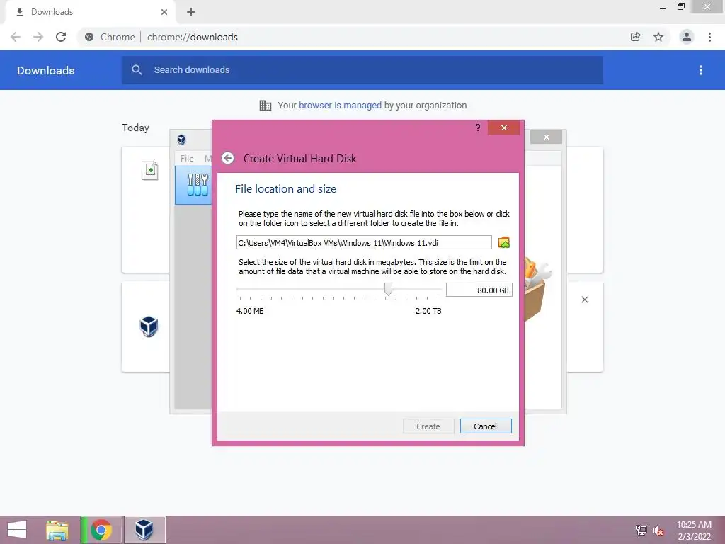Click the folder icon to choose file location
Image resolution: width=725 pixels, height=544 pixels.
pyautogui.click(x=504, y=242)
